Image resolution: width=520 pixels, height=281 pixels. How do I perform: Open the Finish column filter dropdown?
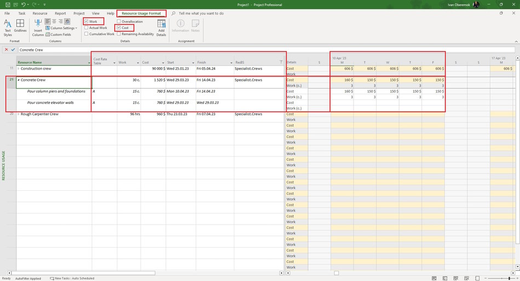pyautogui.click(x=231, y=63)
